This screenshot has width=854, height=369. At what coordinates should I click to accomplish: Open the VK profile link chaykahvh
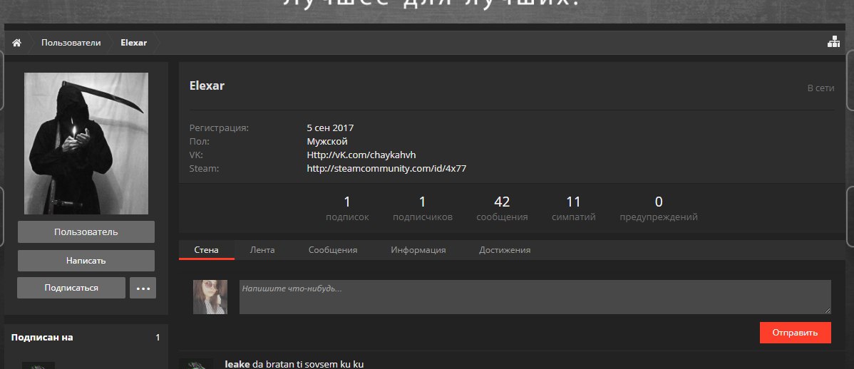361,155
